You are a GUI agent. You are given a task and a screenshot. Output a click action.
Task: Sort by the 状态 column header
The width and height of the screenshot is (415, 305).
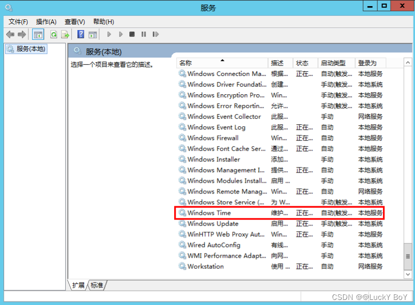tap(305, 63)
